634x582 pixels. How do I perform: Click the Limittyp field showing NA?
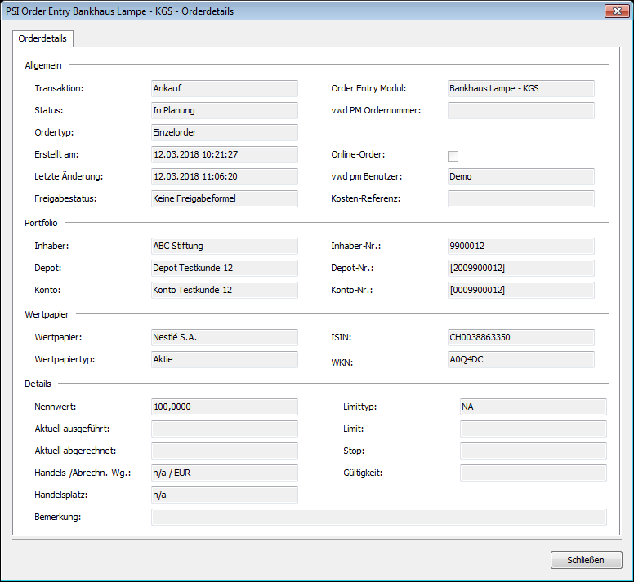533,407
